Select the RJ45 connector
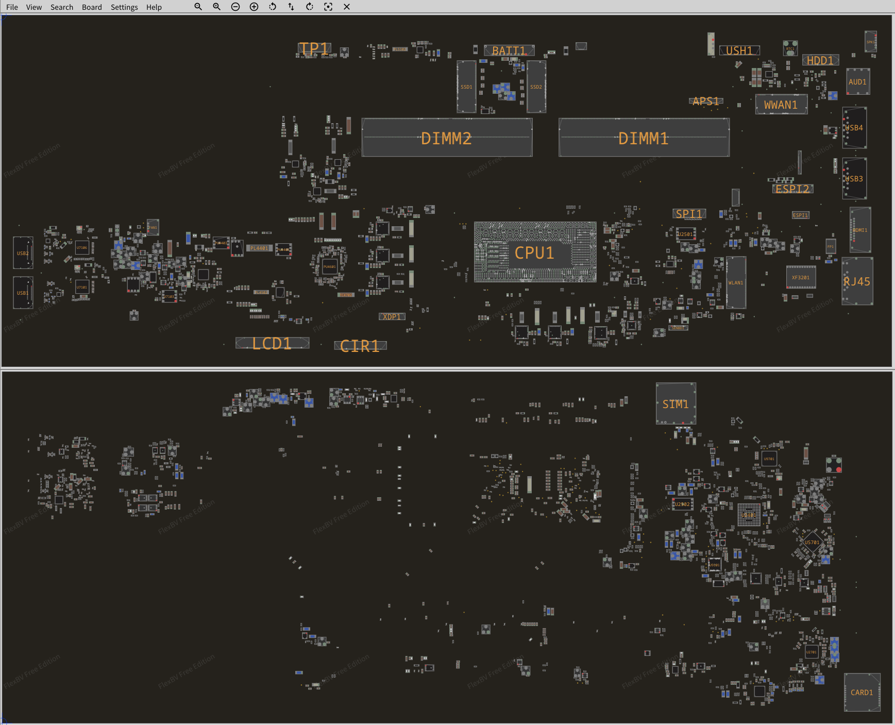The image size is (895, 725). pyautogui.click(x=857, y=281)
